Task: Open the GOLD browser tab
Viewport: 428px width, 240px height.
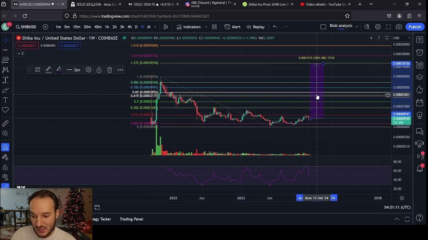Action: click(x=152, y=4)
